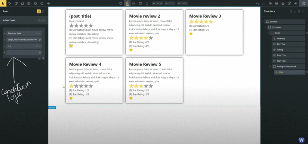Click selected star icon in {post_title} card
The width and height of the screenshot is (308, 144).
pos(71,46)
